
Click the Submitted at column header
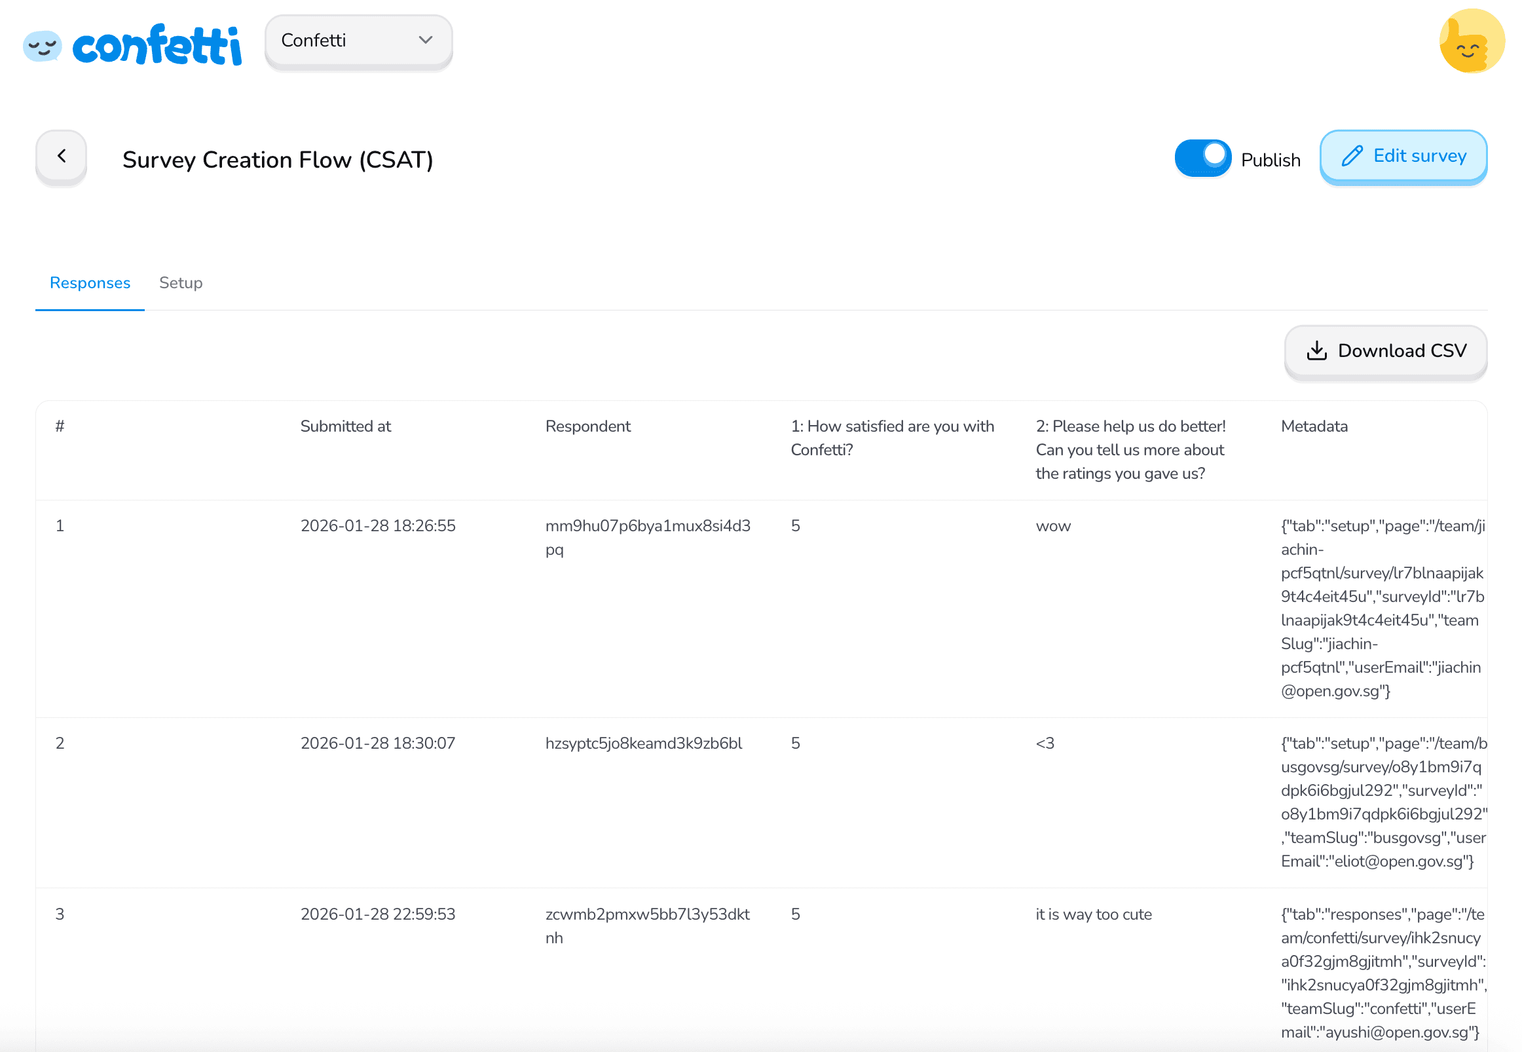[346, 426]
